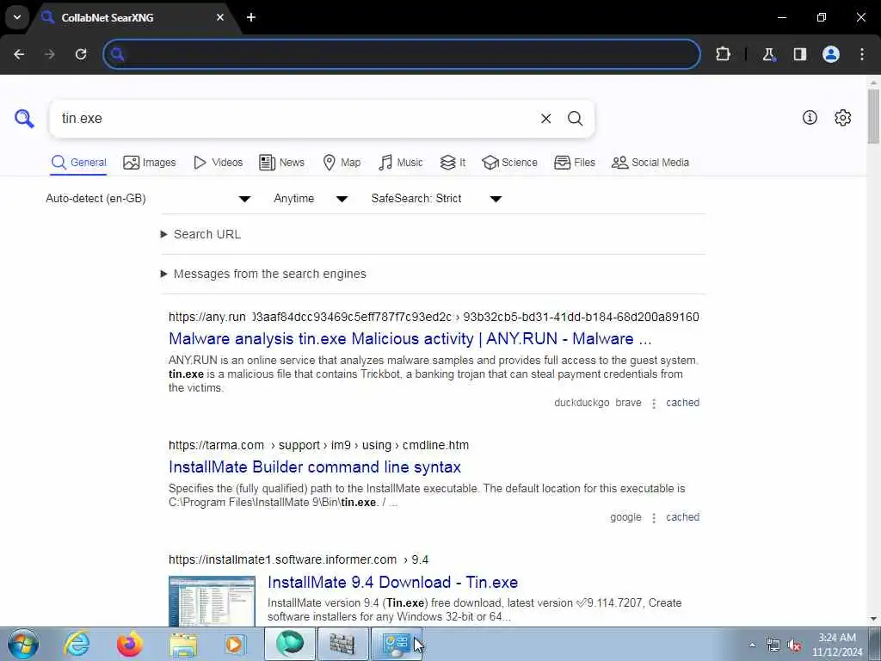Open cached link for ANY.RUN result

682,403
